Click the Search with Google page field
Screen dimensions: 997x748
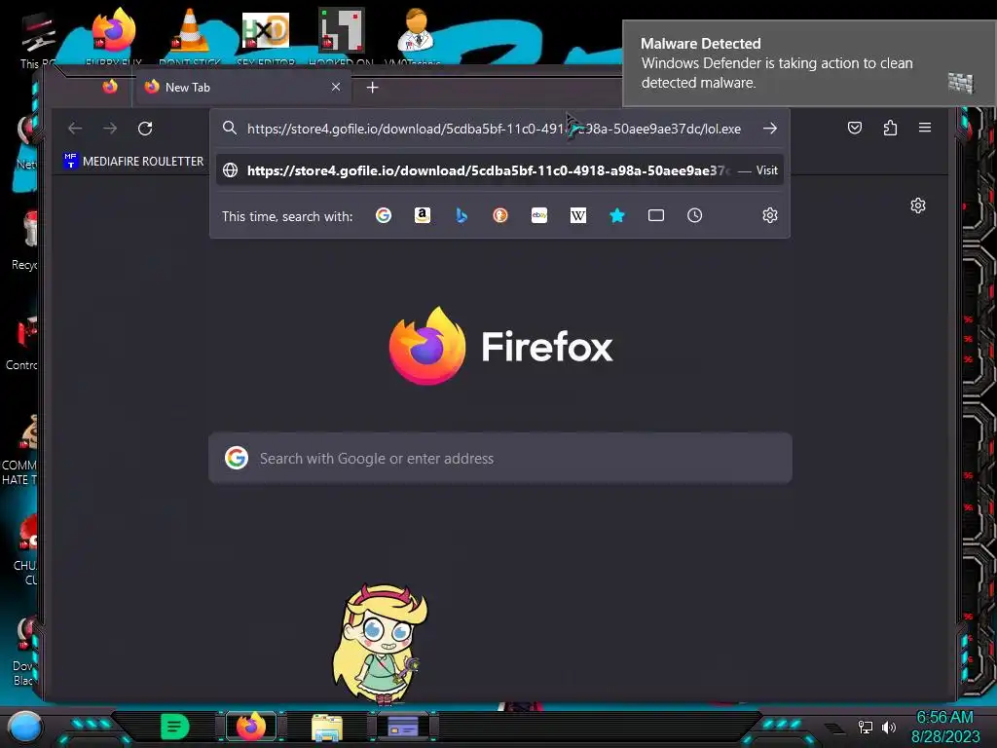(500, 458)
